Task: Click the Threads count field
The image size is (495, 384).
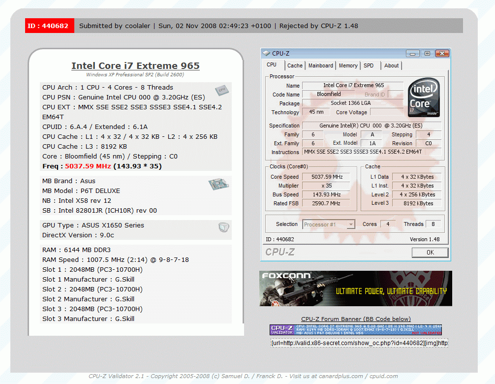Action: (x=433, y=224)
